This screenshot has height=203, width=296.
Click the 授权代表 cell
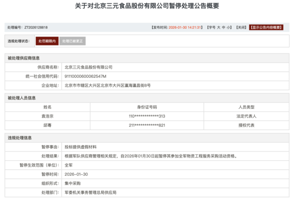246,125
